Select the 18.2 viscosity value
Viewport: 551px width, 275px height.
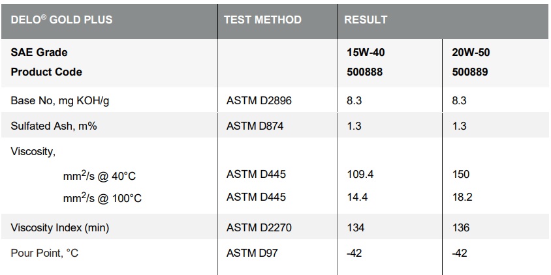[462, 197]
